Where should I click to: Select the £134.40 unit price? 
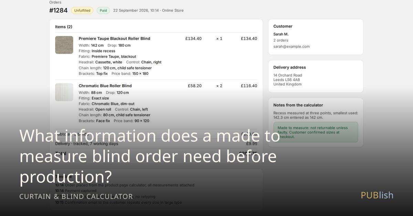tap(193, 38)
